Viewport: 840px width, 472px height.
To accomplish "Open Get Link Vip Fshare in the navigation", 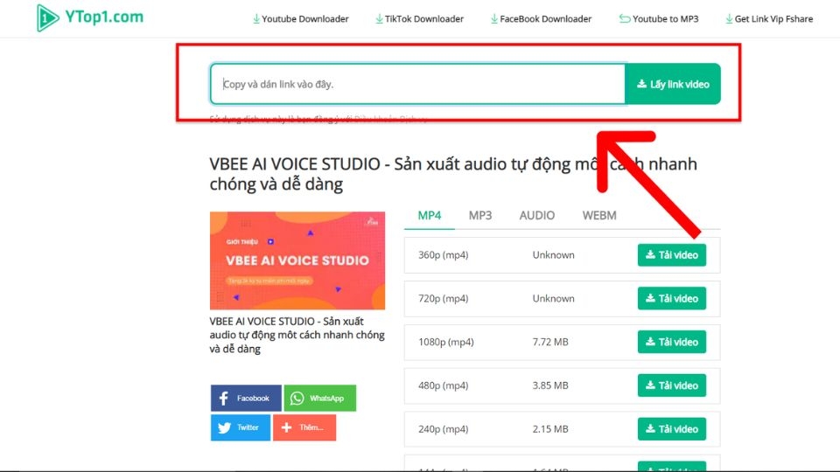I will (x=769, y=18).
